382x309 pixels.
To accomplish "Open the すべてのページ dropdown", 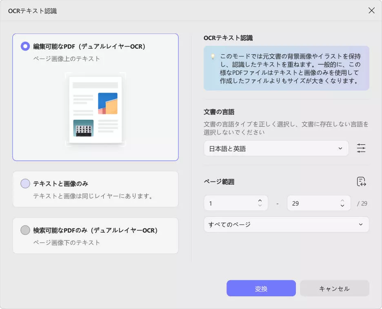I will [x=286, y=224].
